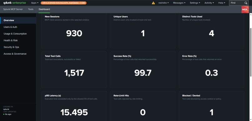Open the Settings dropdown

coord(195,3)
